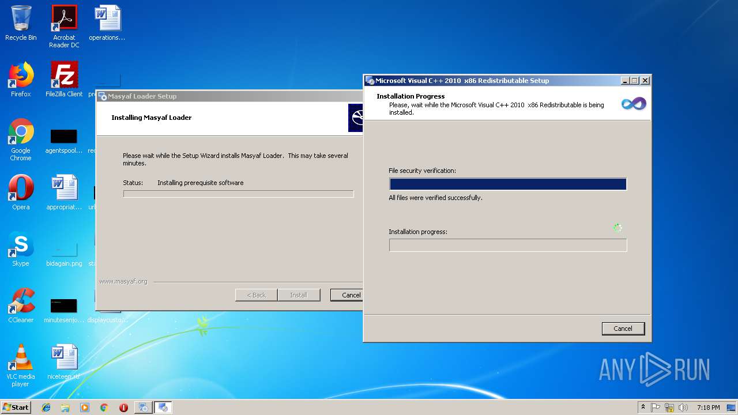The height and width of the screenshot is (415, 738).
Task: Open niceteen.rtf document icon
Action: [64, 362]
